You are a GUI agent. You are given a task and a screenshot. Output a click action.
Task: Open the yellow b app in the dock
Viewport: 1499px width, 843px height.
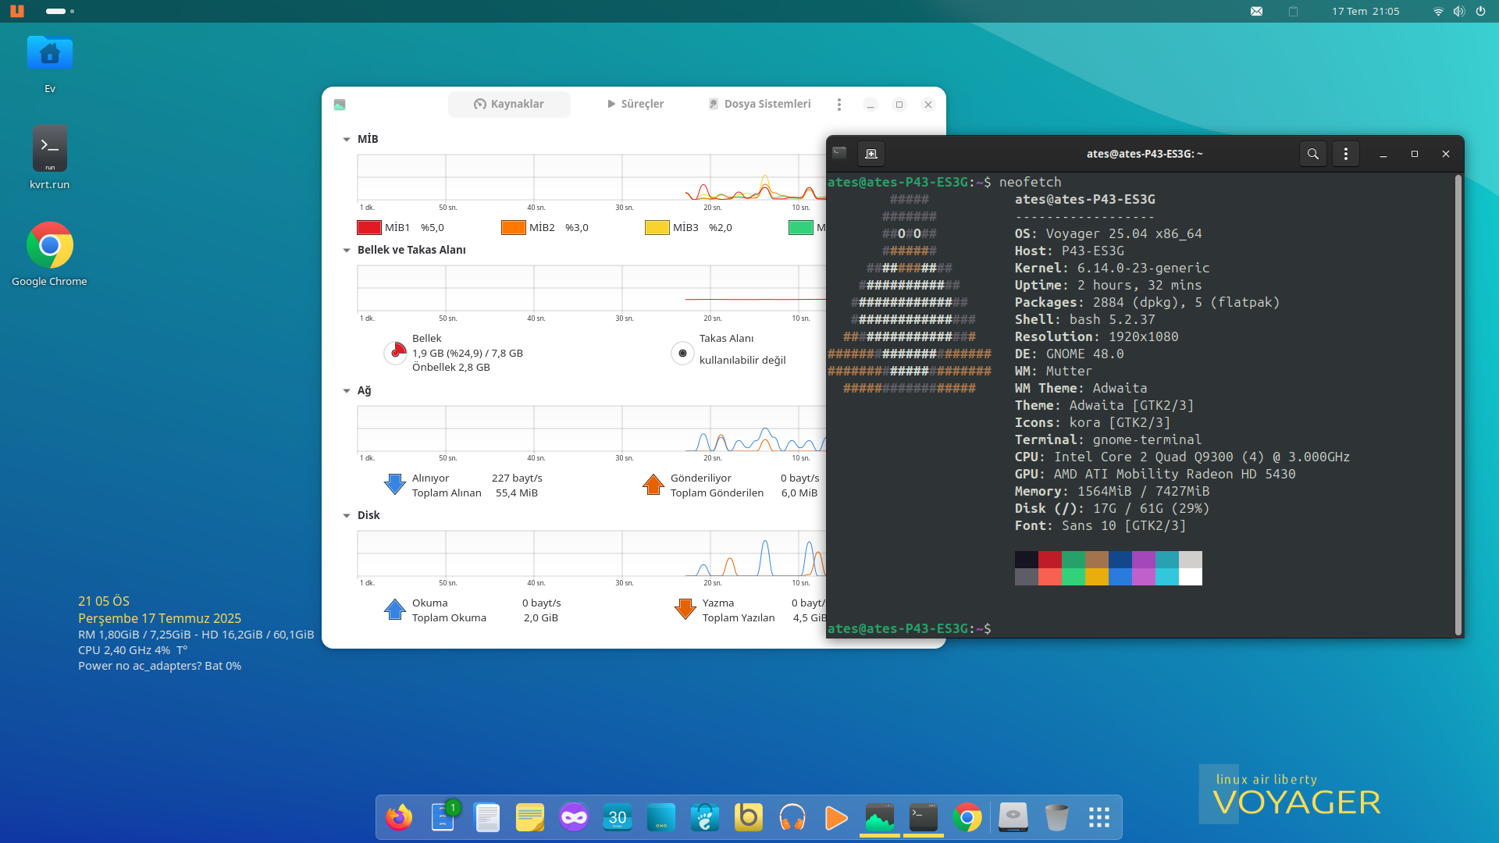click(749, 817)
